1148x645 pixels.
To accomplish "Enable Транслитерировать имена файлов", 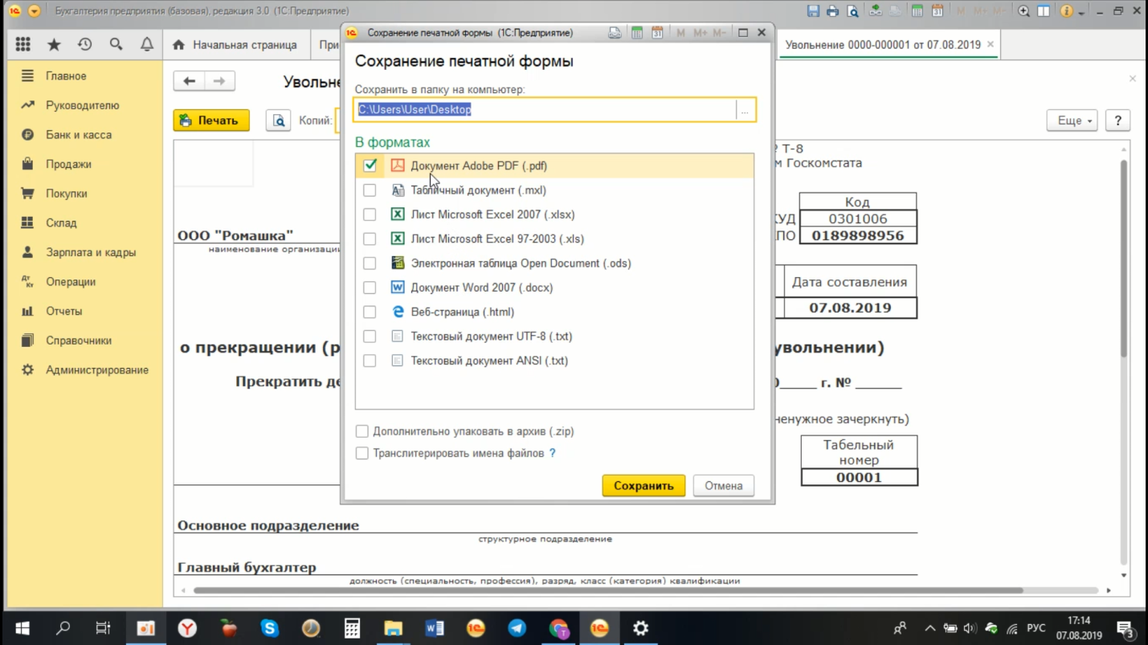I will (362, 453).
